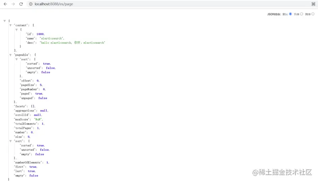
Task: View site information icon beside the URL
Action: coord(31,4)
